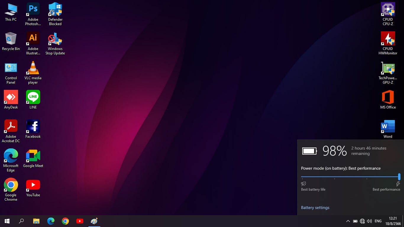
Task: Select the LINE desktop shortcut
Action: (x=33, y=100)
